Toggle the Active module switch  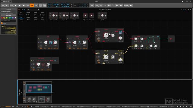click(2, 23)
